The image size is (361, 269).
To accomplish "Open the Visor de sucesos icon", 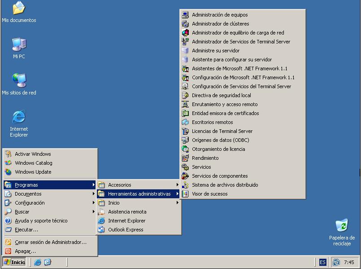I will pyautogui.click(x=185, y=194).
